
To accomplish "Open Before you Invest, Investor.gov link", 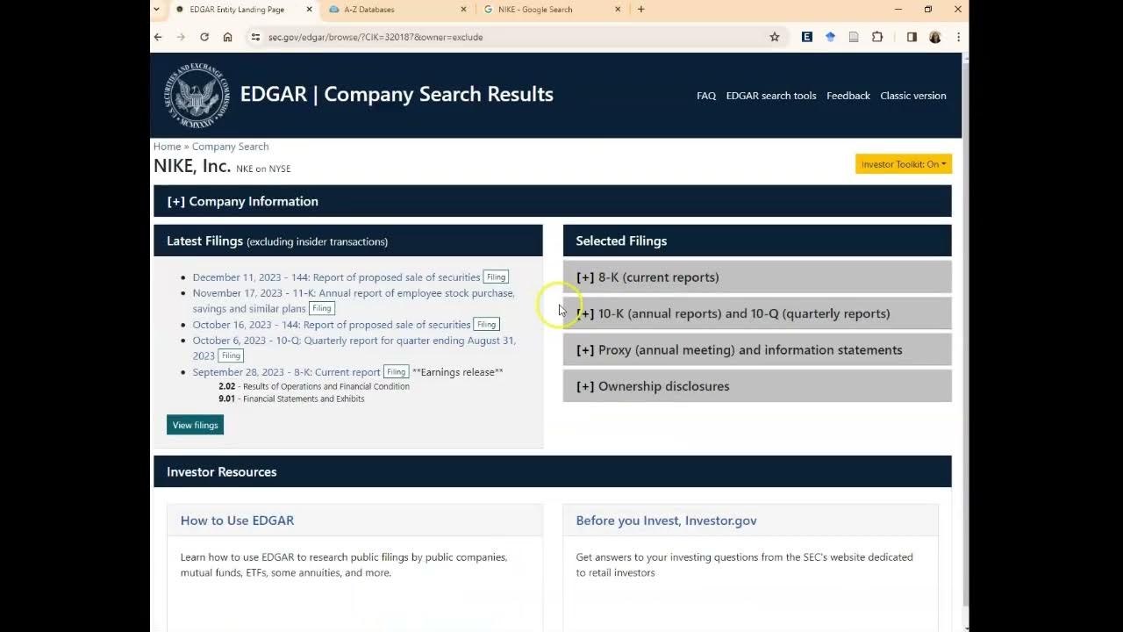I will 666,521.
